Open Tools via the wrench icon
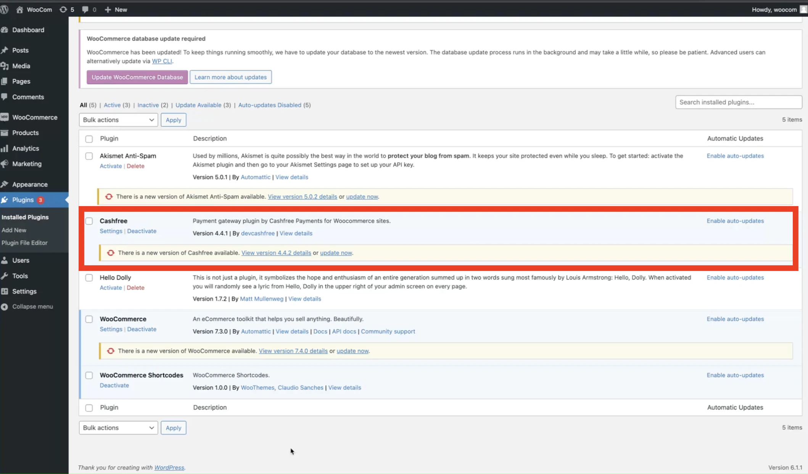Viewport: 808px width, 474px height. [5, 276]
